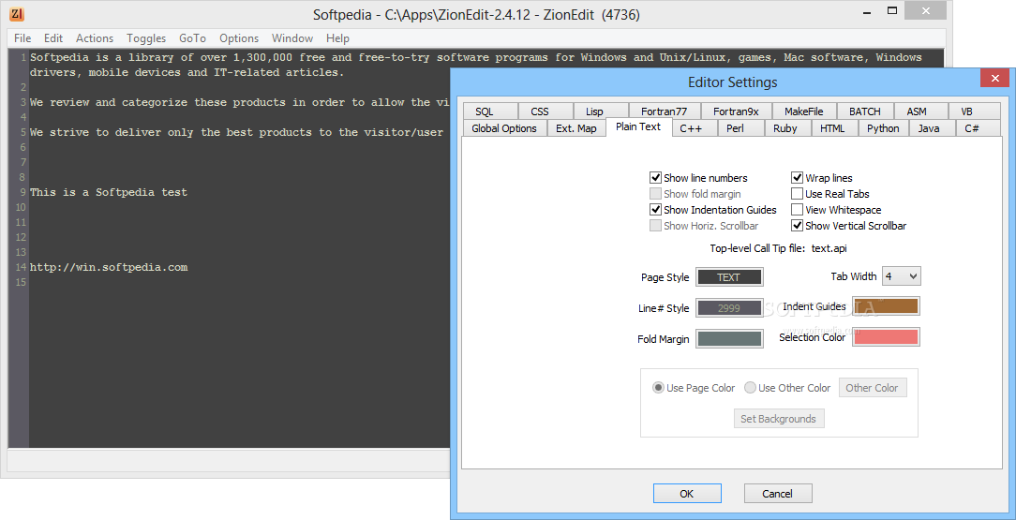Click the Set Backgrounds button

pos(778,419)
